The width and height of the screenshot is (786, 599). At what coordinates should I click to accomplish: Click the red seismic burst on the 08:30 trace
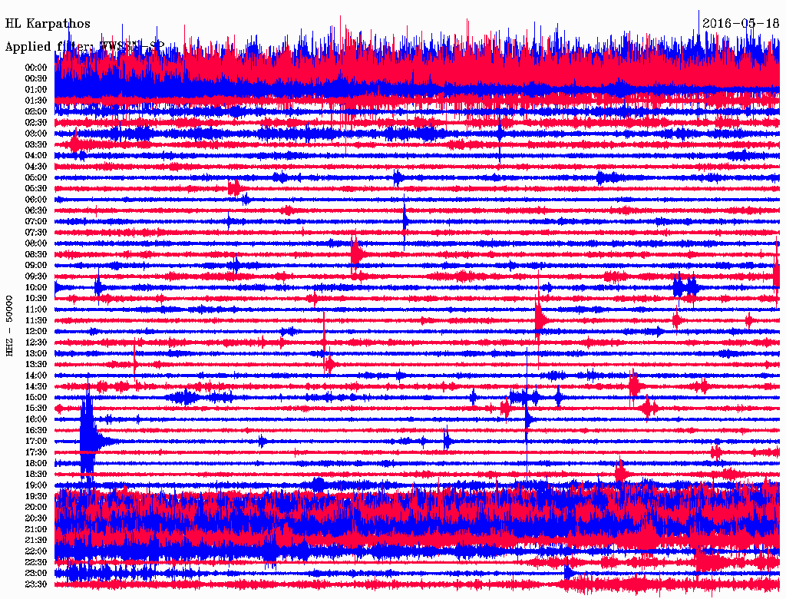click(x=355, y=254)
